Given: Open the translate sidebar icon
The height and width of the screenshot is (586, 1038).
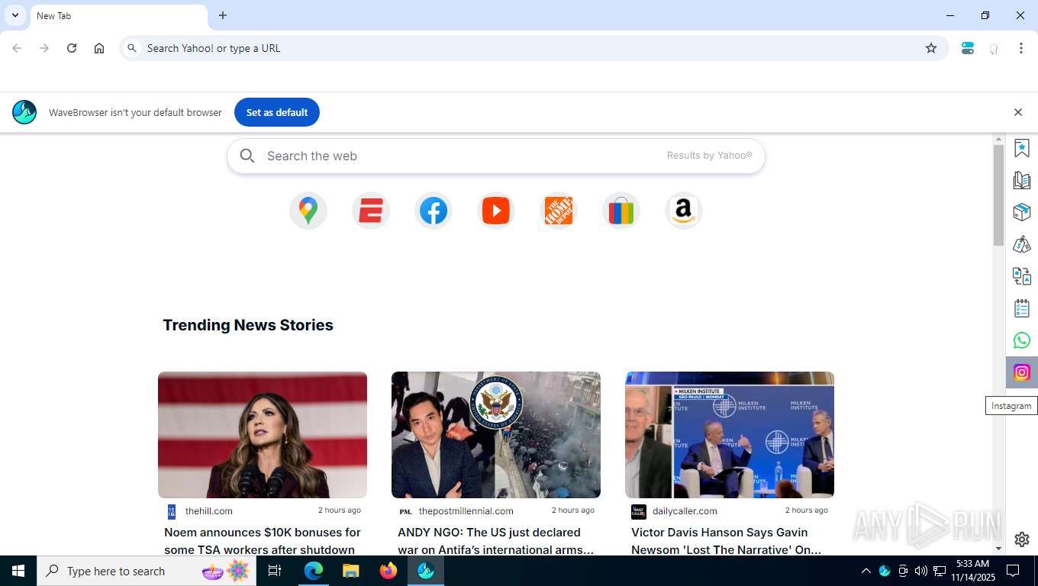Looking at the screenshot, I should tap(1022, 276).
